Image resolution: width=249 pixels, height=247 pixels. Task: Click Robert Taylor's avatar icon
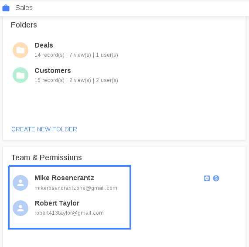20,208
